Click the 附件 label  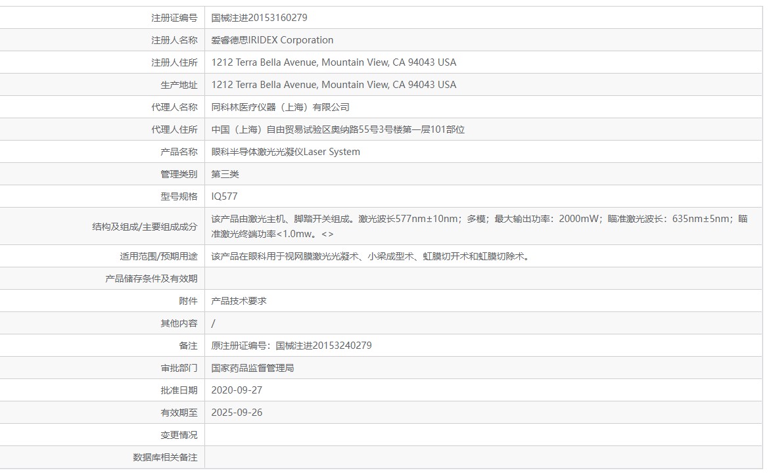[189, 301]
